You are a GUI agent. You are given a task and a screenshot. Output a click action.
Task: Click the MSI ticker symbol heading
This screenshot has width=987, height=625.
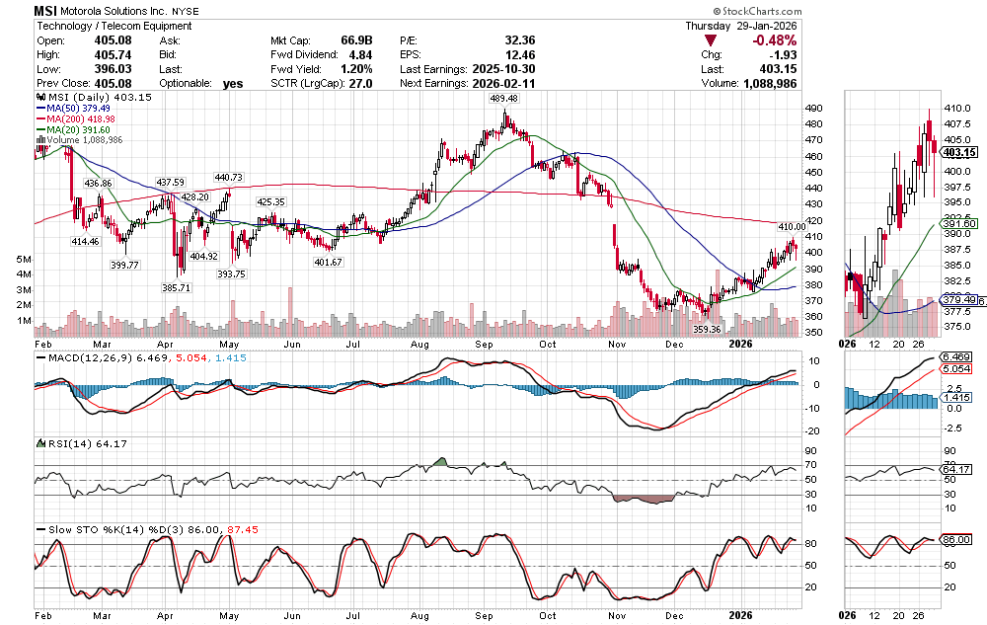click(45, 9)
